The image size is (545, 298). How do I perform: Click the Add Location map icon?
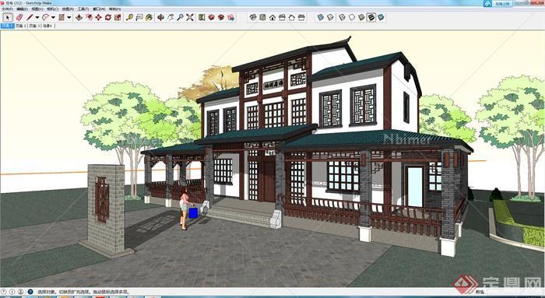(202, 17)
